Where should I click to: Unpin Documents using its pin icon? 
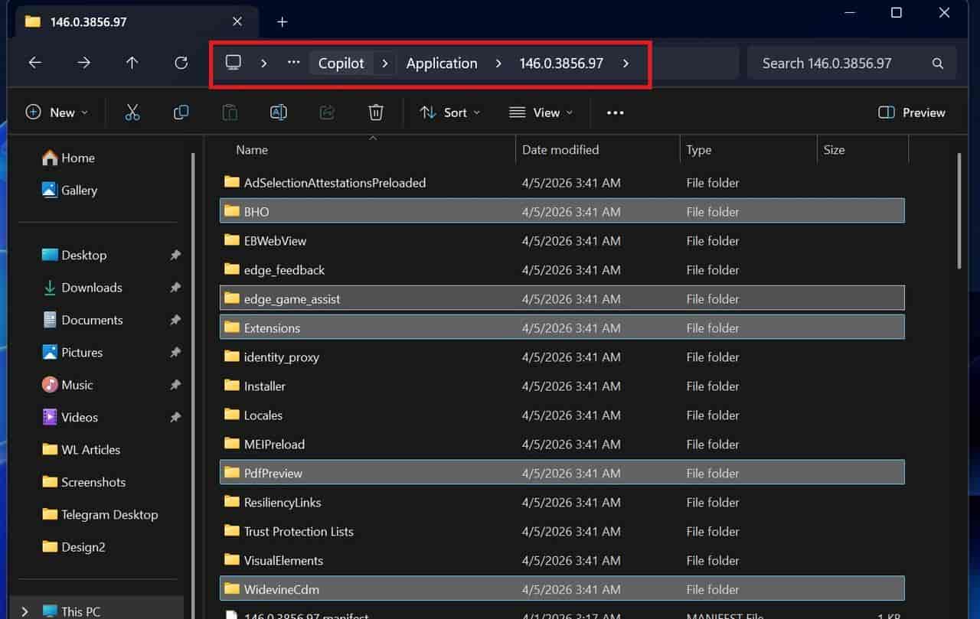point(175,320)
